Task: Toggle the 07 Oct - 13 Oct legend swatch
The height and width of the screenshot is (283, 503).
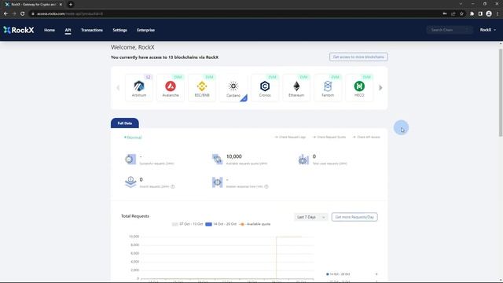Action: click(x=174, y=224)
